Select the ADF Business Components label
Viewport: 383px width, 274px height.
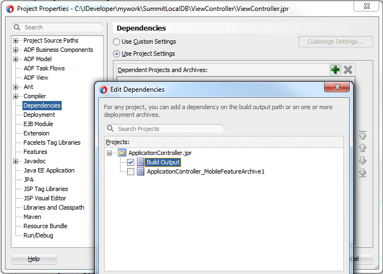58,50
